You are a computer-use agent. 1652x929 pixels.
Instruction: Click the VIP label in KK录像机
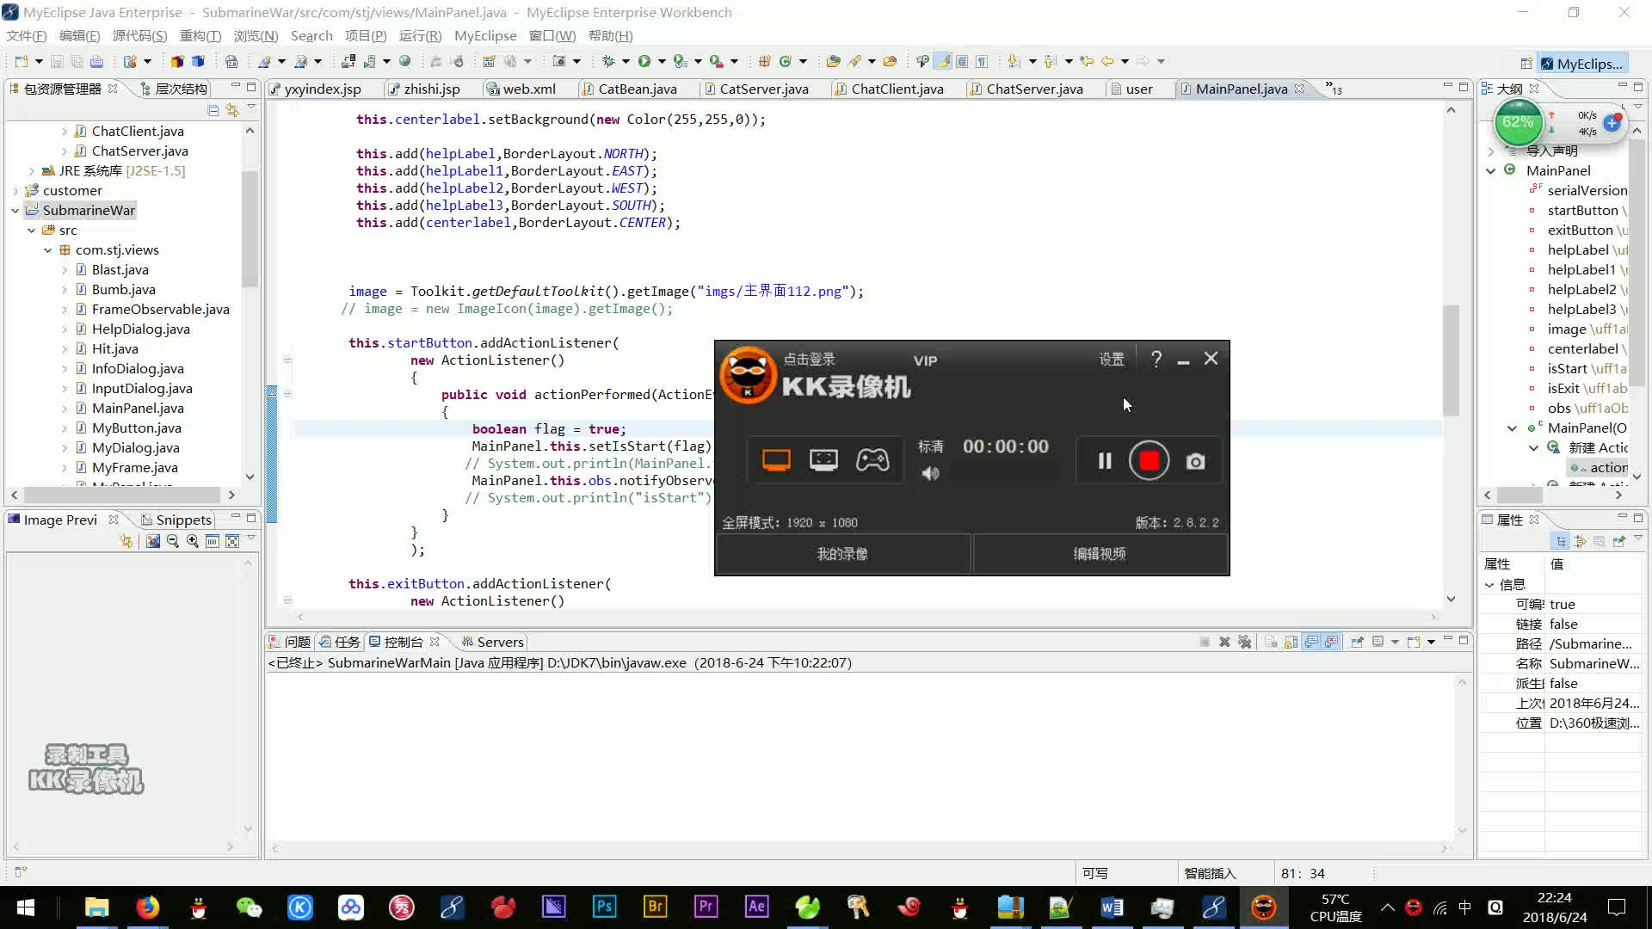point(923,360)
